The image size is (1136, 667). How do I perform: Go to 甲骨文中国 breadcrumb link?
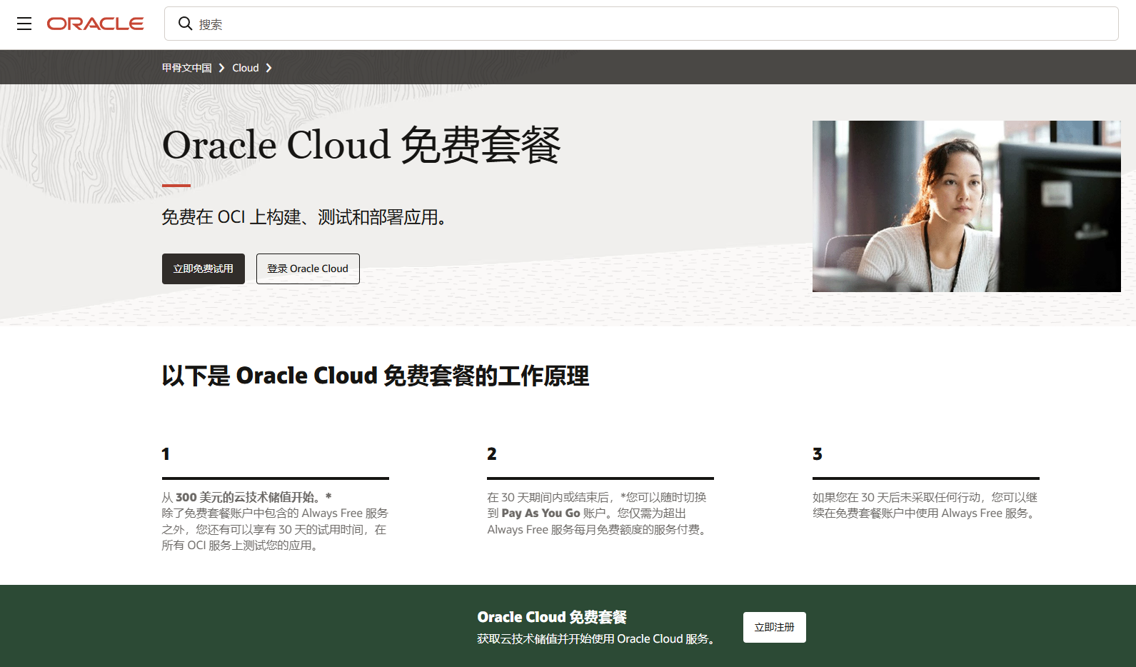(186, 68)
